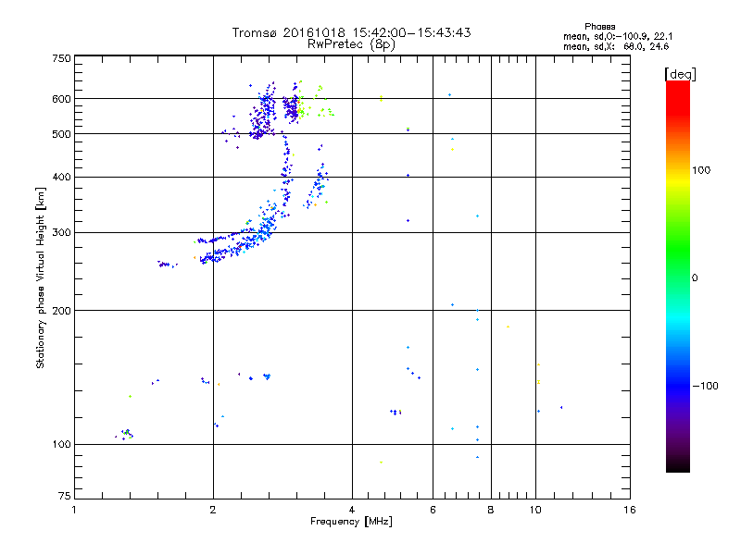Click y-axis tick label '75'
The image size is (741, 555).
coord(65,496)
